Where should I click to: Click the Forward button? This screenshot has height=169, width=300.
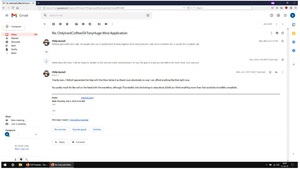click(x=79, y=142)
